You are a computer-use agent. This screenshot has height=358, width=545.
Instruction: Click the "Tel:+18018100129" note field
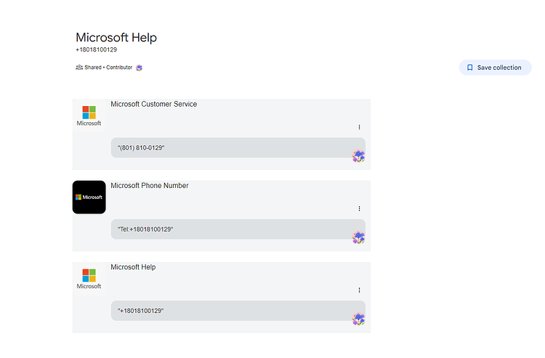(238, 229)
